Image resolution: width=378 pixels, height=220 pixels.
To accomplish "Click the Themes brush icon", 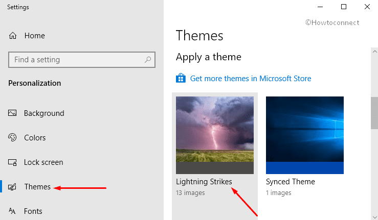I will coord(12,187).
